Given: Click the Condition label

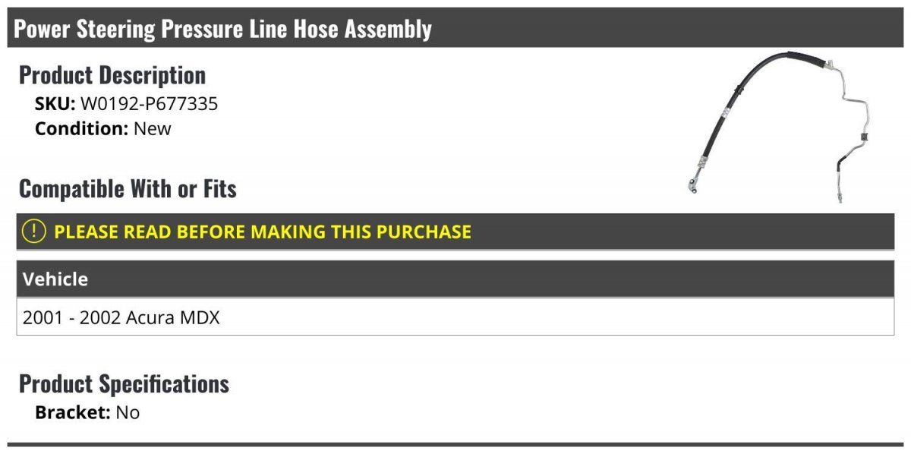Looking at the screenshot, I should 81,128.
